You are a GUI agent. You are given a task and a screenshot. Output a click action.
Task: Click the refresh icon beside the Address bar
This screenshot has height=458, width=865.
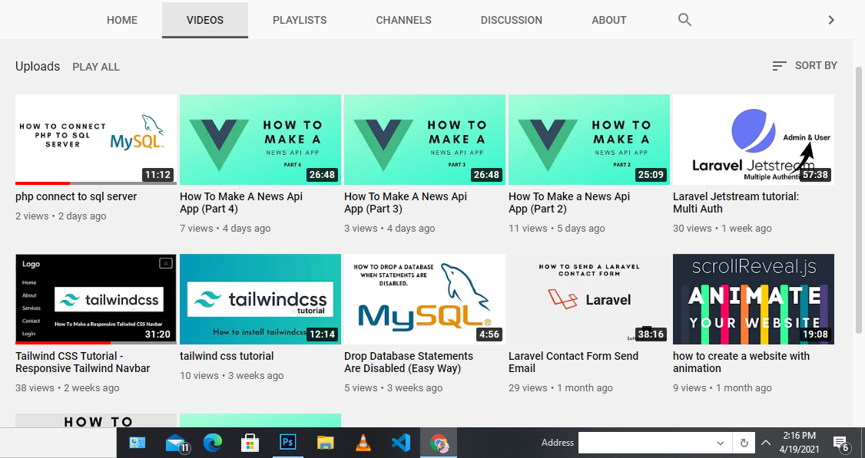pyautogui.click(x=744, y=443)
